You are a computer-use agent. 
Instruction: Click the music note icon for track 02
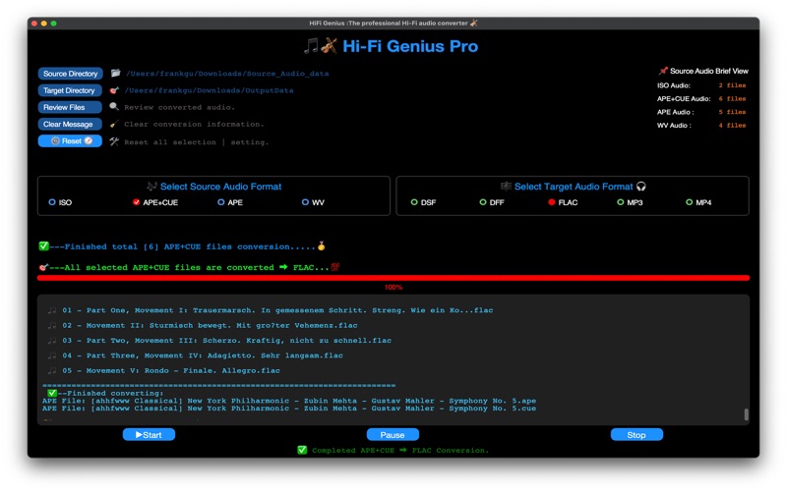pyautogui.click(x=52, y=326)
